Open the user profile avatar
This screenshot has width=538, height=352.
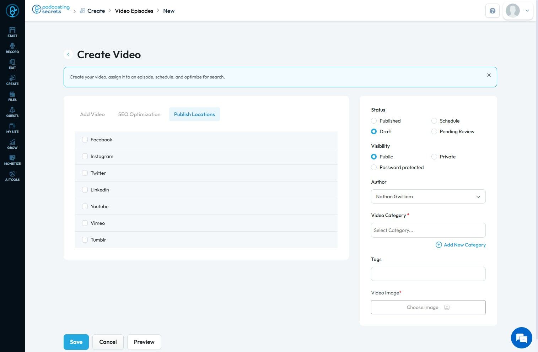pyautogui.click(x=513, y=11)
